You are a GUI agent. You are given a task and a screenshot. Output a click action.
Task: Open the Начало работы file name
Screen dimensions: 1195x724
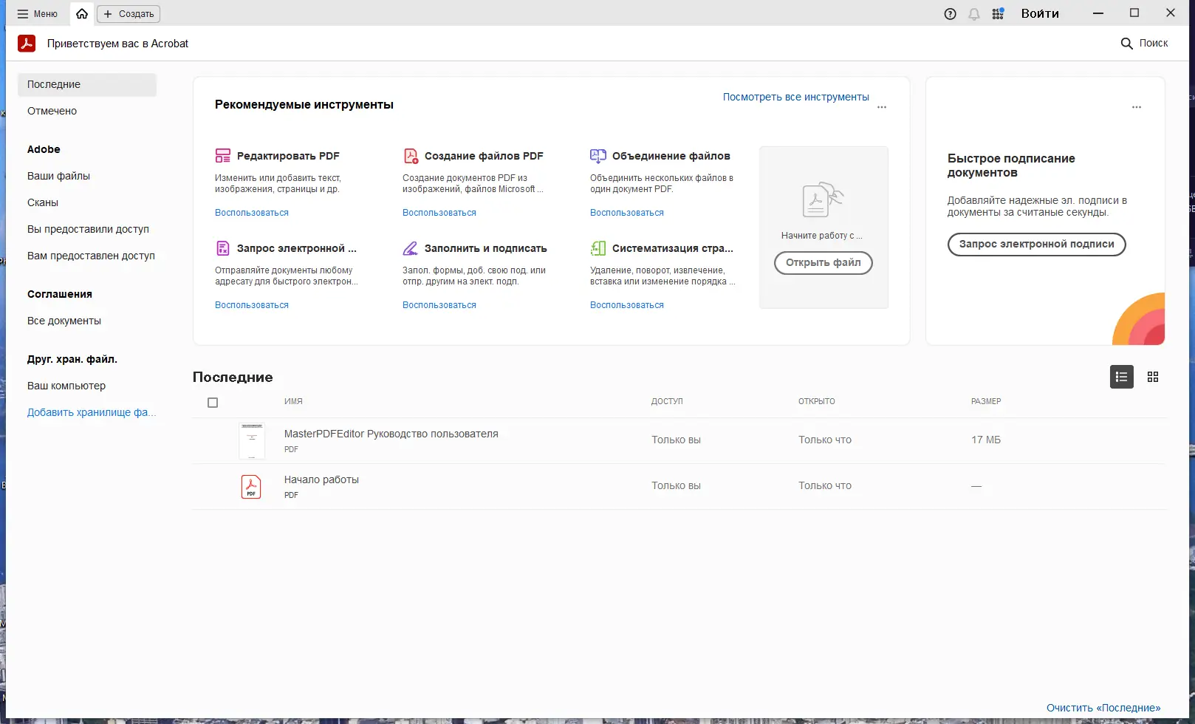(x=321, y=479)
